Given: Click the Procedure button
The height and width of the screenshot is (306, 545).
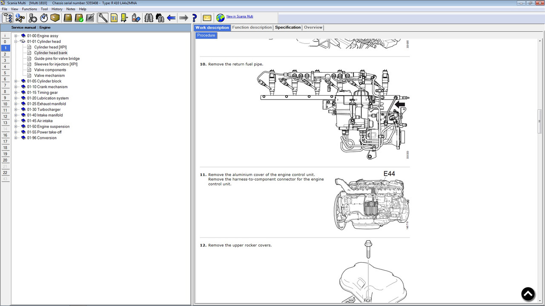Looking at the screenshot, I should (206, 35).
